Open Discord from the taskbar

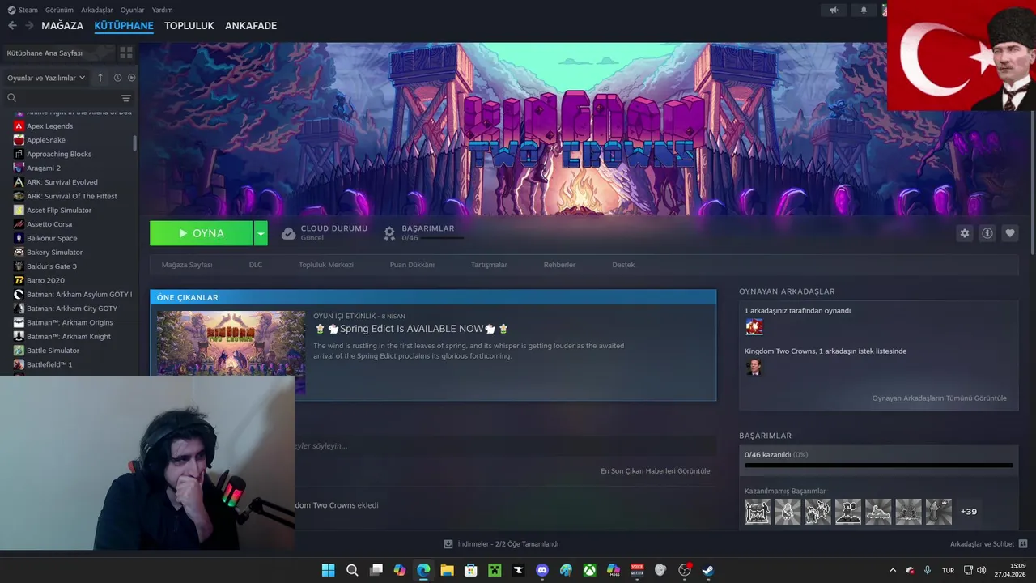542,570
